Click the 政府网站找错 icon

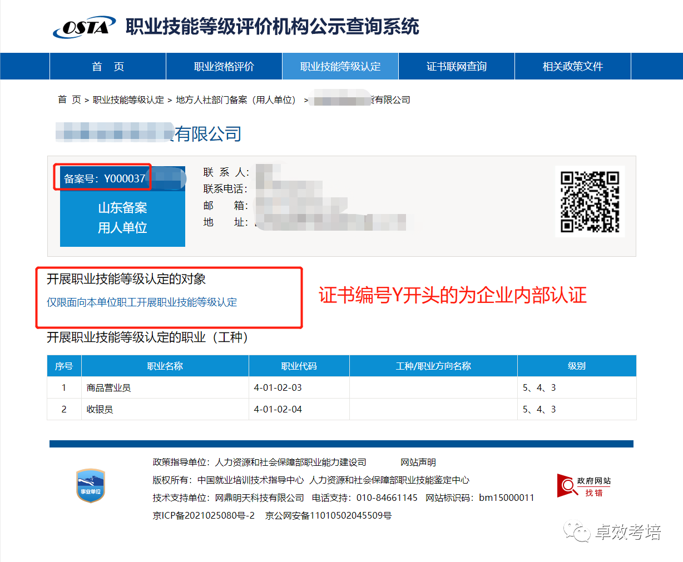pos(584,486)
